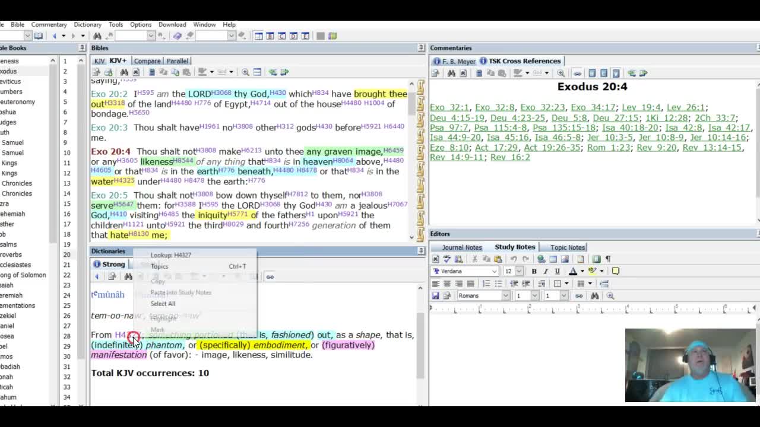Click the yellow highlight color swatch in editor
760x427 pixels.
click(593, 271)
